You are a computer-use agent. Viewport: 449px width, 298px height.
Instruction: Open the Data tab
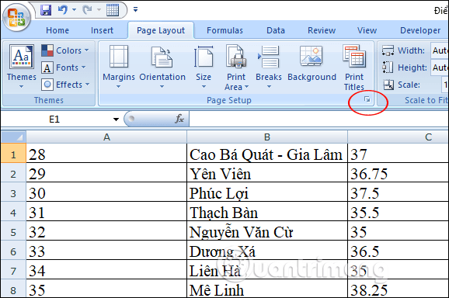pyautogui.click(x=276, y=30)
